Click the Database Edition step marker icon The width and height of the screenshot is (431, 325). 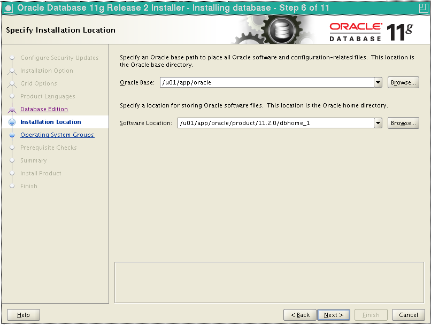coord(12,110)
